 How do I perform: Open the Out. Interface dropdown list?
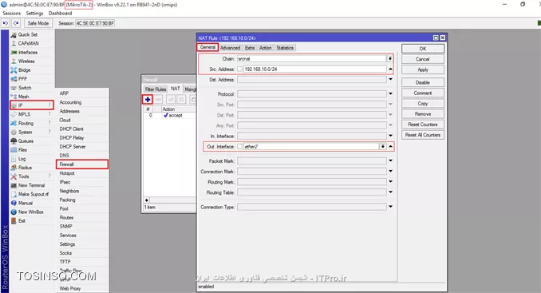tap(383, 147)
